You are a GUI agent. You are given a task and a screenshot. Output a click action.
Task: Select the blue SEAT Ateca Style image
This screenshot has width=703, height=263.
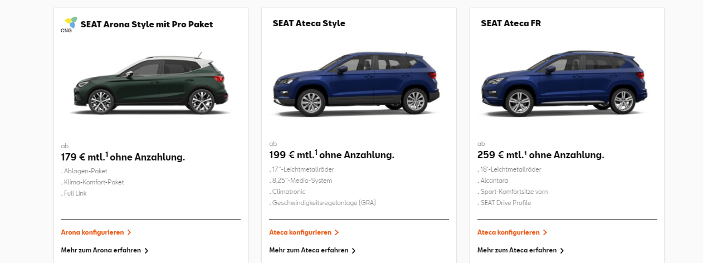[x=355, y=84]
